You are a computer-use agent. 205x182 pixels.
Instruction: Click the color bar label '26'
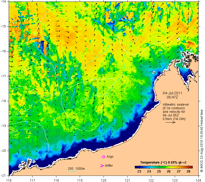coord(169,171)
